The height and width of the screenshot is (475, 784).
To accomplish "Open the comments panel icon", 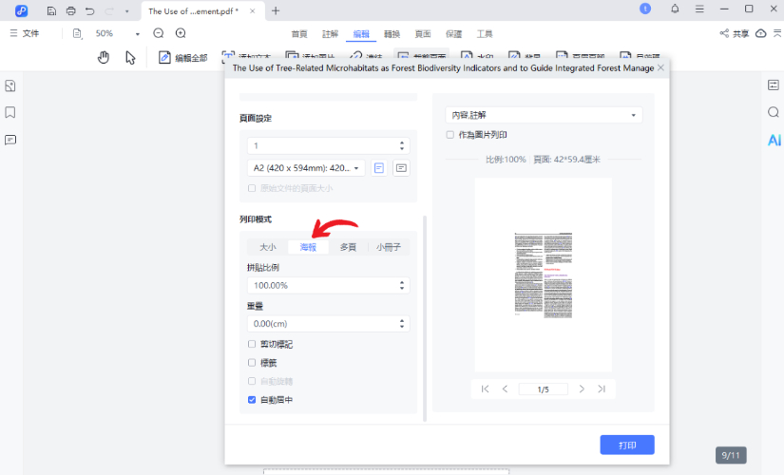I will [x=10, y=140].
